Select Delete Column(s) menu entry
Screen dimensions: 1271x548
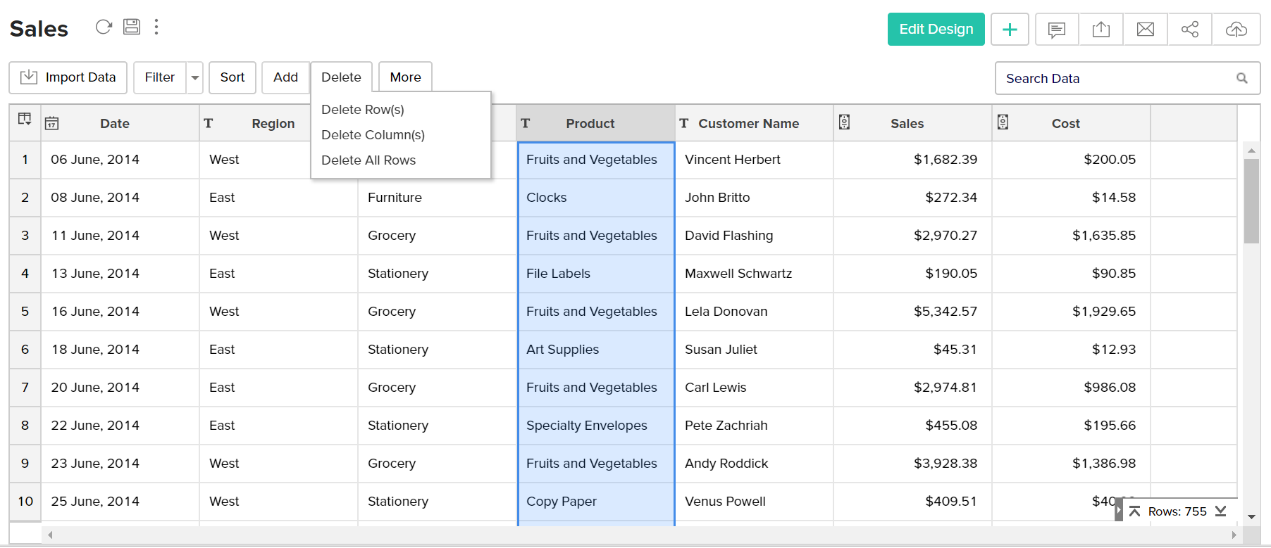pos(373,135)
